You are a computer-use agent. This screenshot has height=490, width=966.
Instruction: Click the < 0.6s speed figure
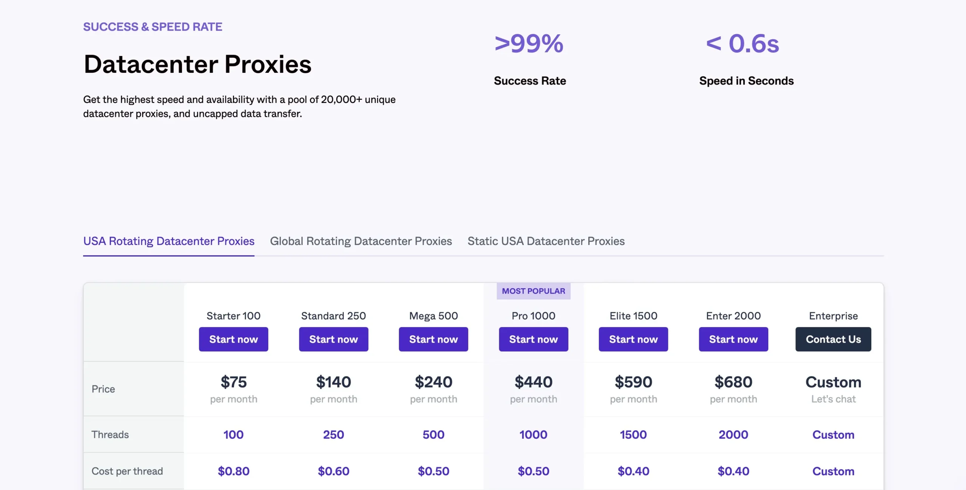[x=743, y=44]
